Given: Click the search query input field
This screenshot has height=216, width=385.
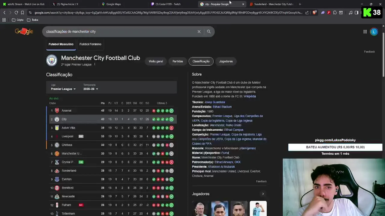Looking at the screenshot, I should 120,31.
